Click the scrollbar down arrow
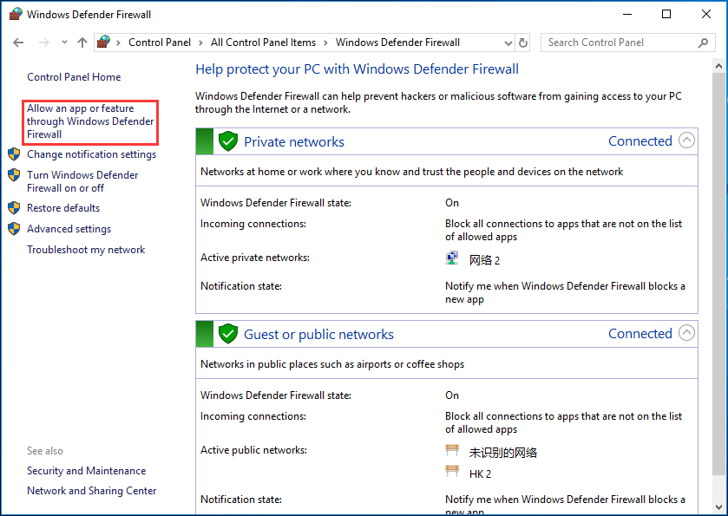This screenshot has width=728, height=516. coord(719,506)
